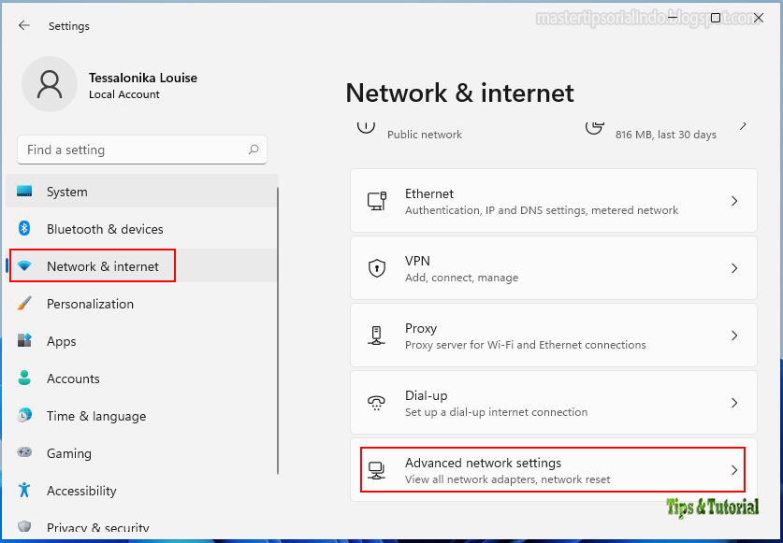Click the user profile avatar icon

click(x=50, y=84)
